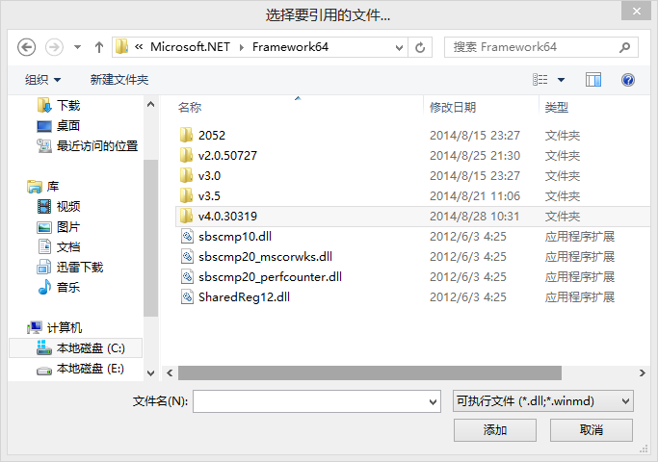Image resolution: width=658 pixels, height=462 pixels.
Task: Go back with the back arrow button
Action: point(26,47)
